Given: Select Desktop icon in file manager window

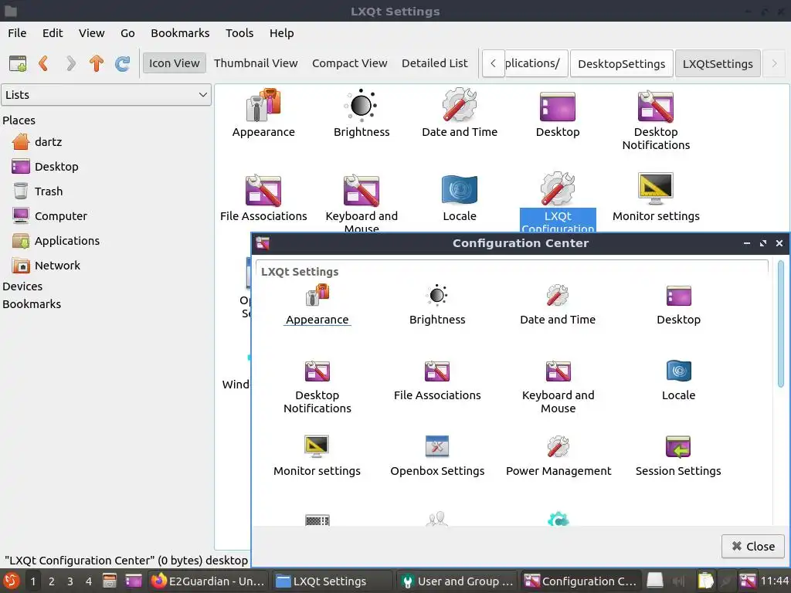Looking at the screenshot, I should 558,113.
